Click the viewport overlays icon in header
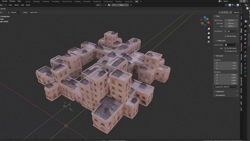Screen dimensions: 250x141 [x=238, y=5]
